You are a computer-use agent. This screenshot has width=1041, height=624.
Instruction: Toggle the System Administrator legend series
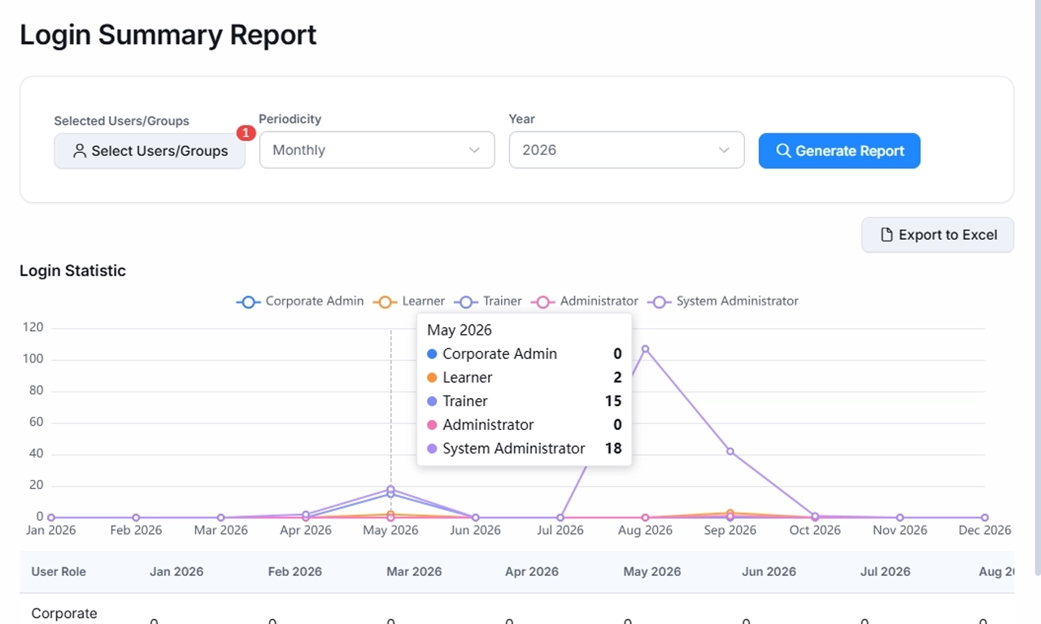point(723,301)
